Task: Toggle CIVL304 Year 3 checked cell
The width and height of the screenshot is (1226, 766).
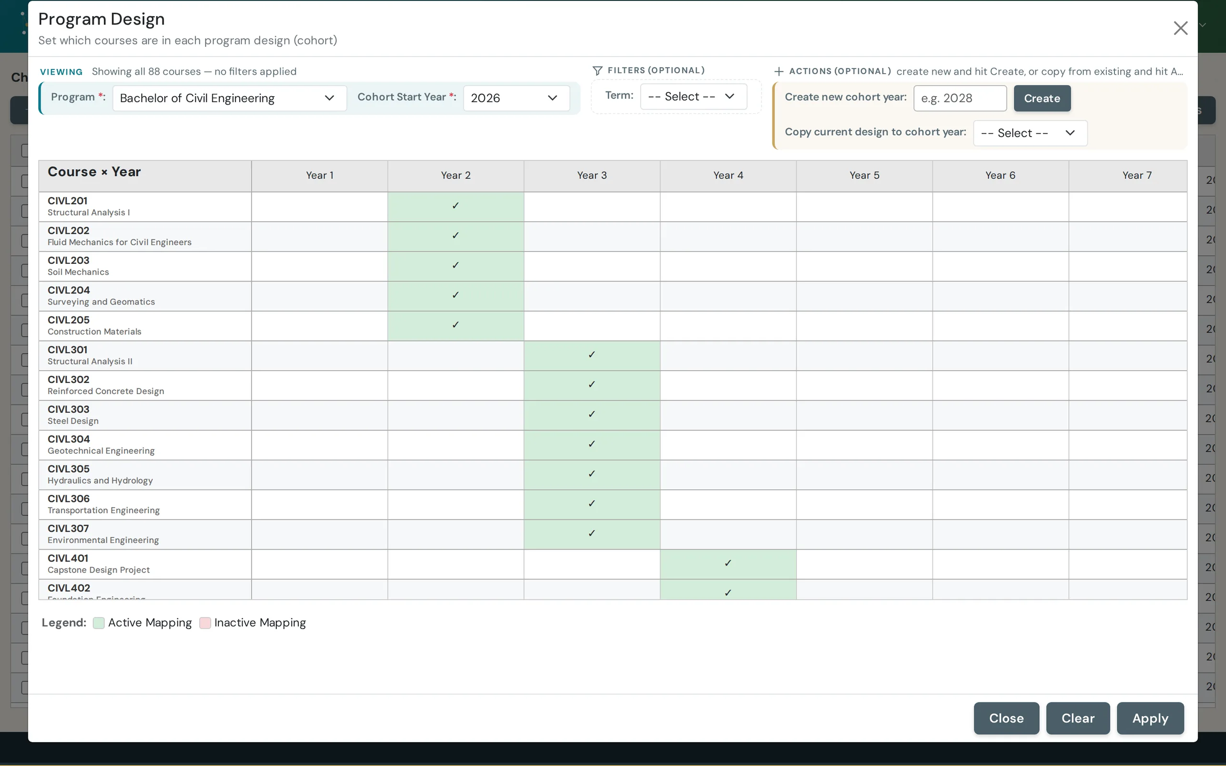Action: pyautogui.click(x=592, y=445)
